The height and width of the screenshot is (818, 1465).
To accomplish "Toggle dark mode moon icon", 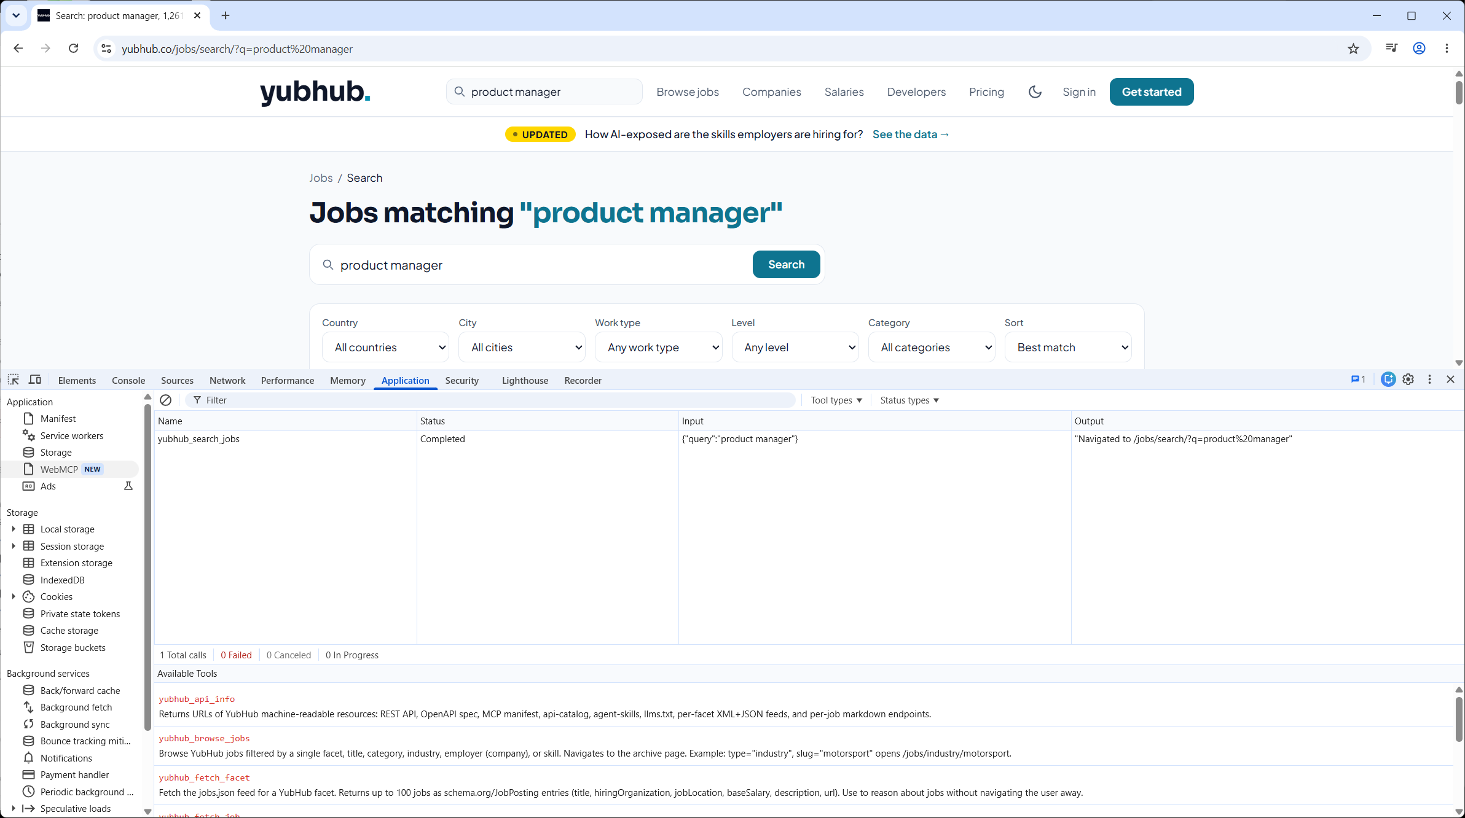I will click(x=1035, y=92).
